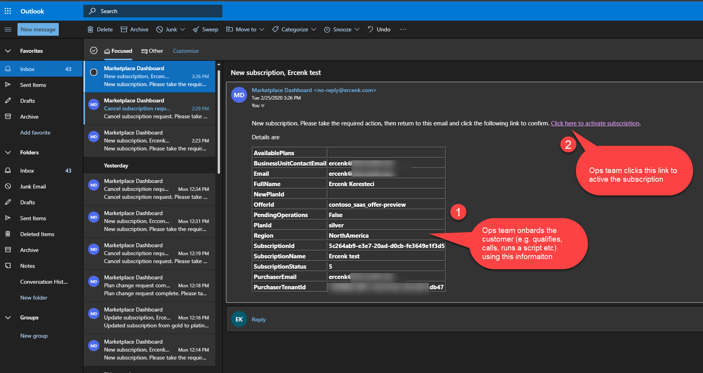This screenshot has height=373, width=703.
Task: Collapse the Favorites section chevron
Action: tap(8, 51)
